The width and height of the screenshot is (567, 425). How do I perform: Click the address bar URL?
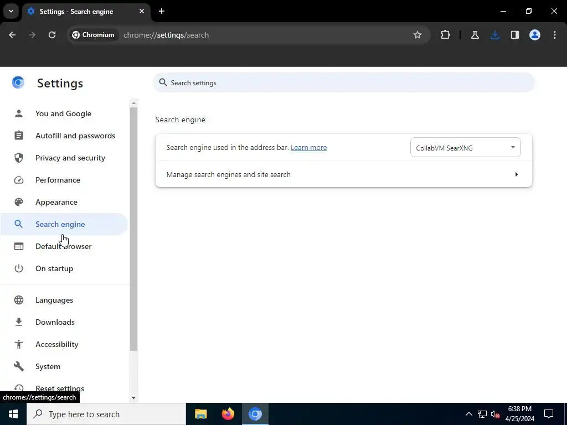[x=166, y=35]
